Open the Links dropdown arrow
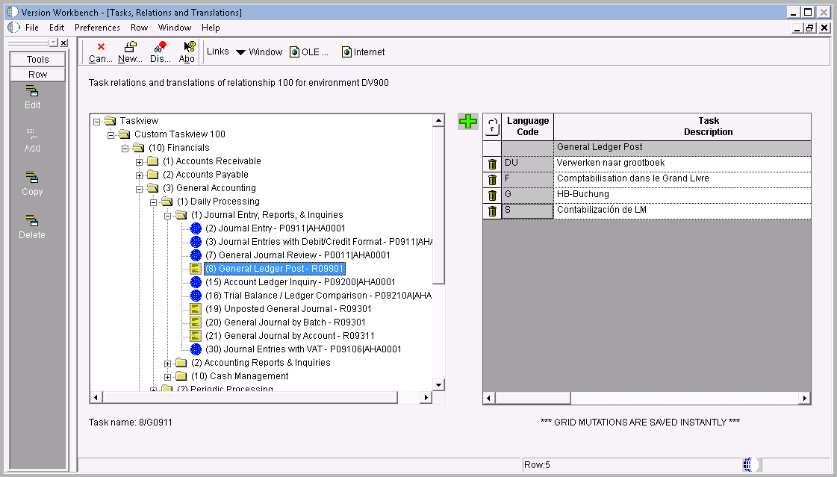This screenshot has width=837, height=477. click(x=240, y=52)
